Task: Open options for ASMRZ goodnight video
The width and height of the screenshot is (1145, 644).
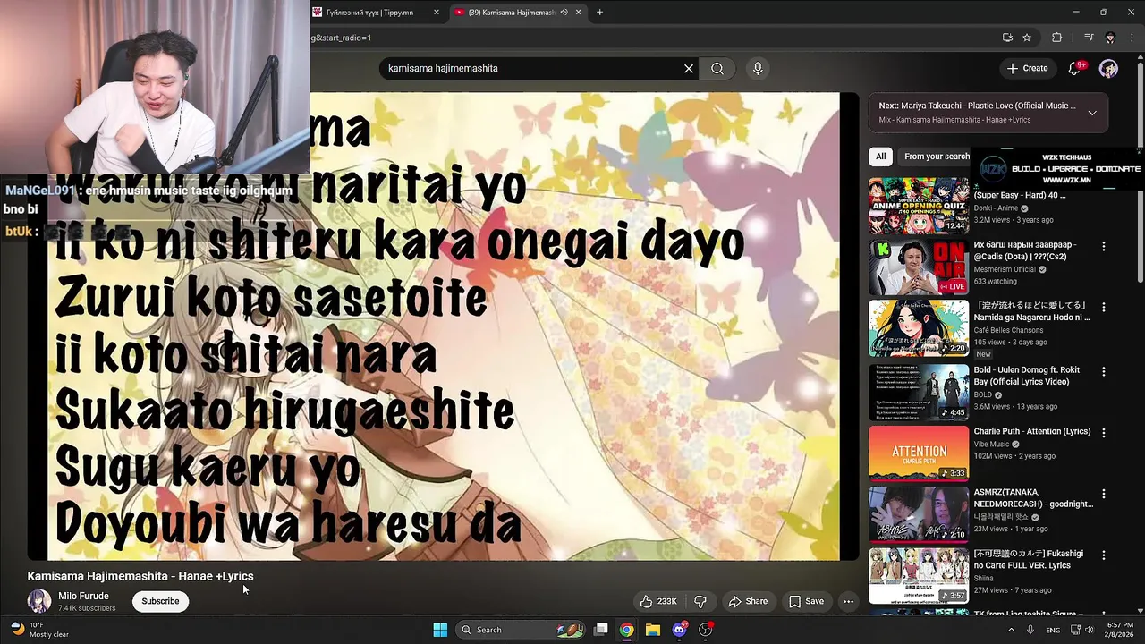Action: click(1103, 494)
